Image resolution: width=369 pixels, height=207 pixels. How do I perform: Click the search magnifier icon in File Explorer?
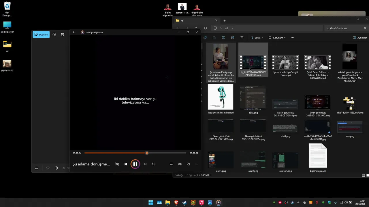(x=365, y=28)
